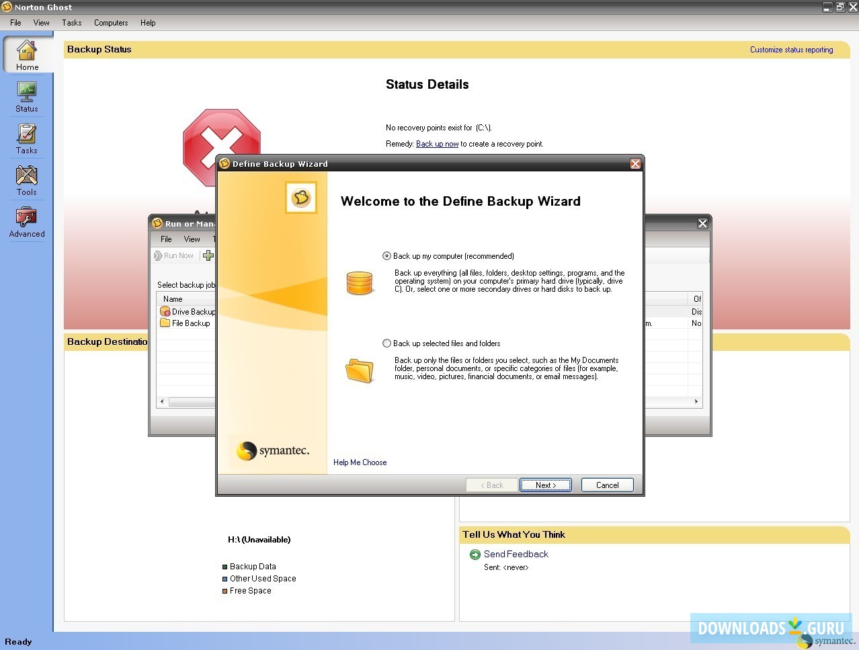859x650 pixels.
Task: Click the Cancel button in the wizard
Action: 607,485
